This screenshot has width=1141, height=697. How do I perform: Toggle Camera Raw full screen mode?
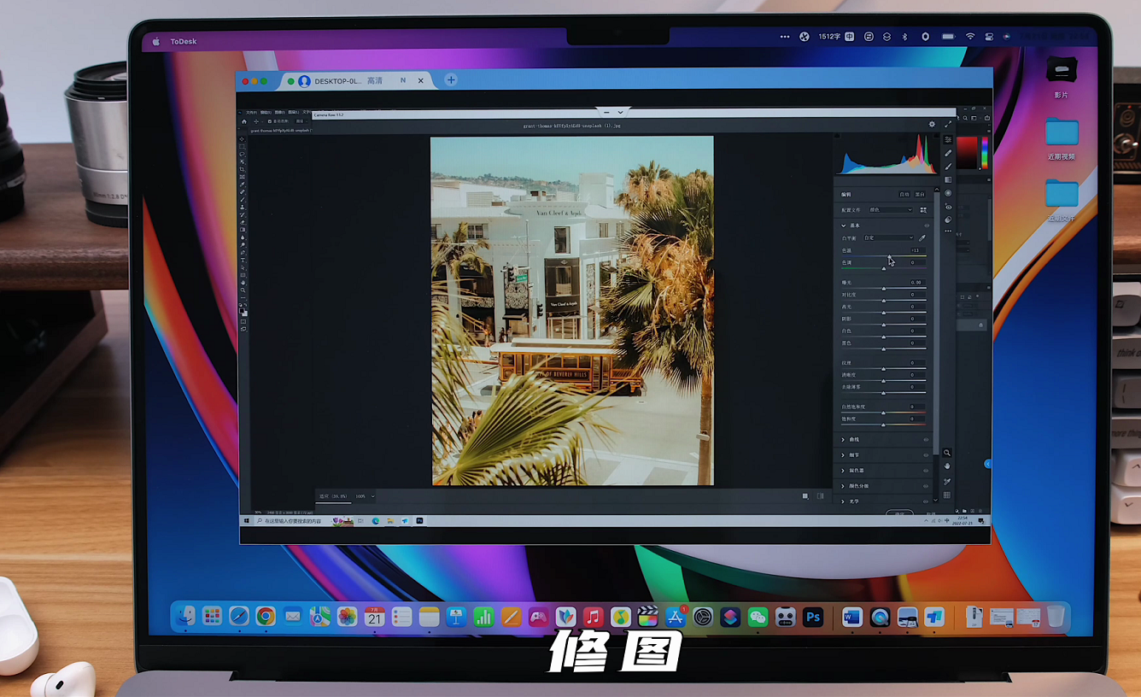948,125
